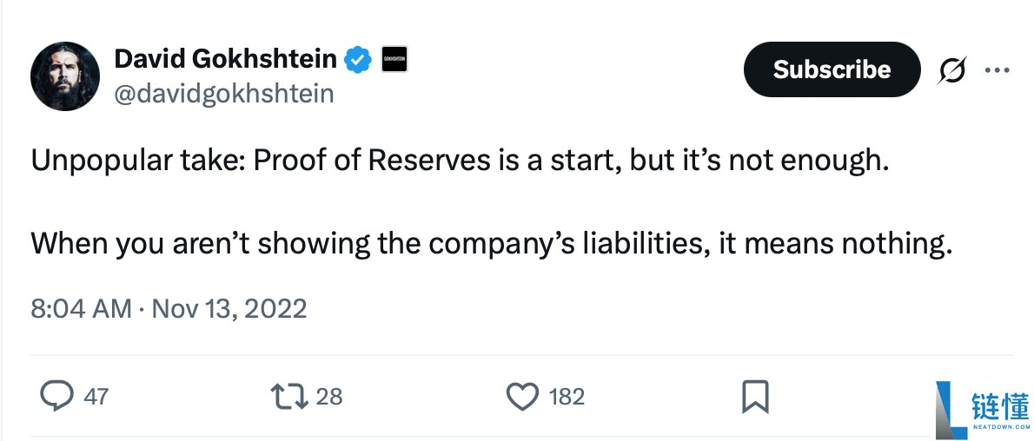Expand the three-dot more options menu
Screen dimensions: 1034x441
(997, 70)
